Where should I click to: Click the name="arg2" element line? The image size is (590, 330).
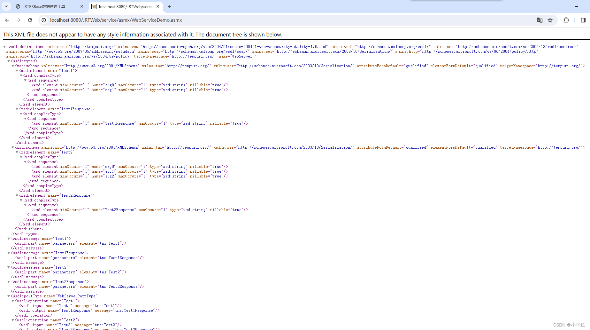[130, 176]
